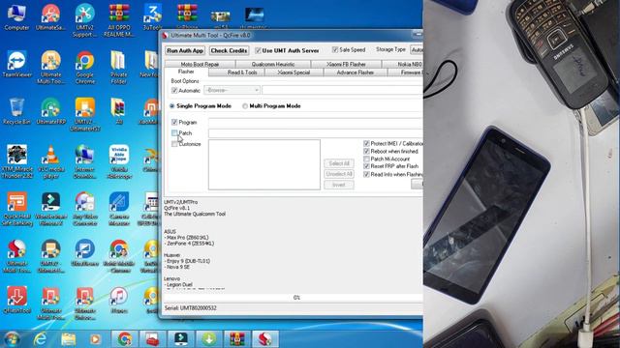Uncheck the Automatic boot option
Image resolution: width=620 pixels, height=348 pixels.
pyautogui.click(x=174, y=91)
